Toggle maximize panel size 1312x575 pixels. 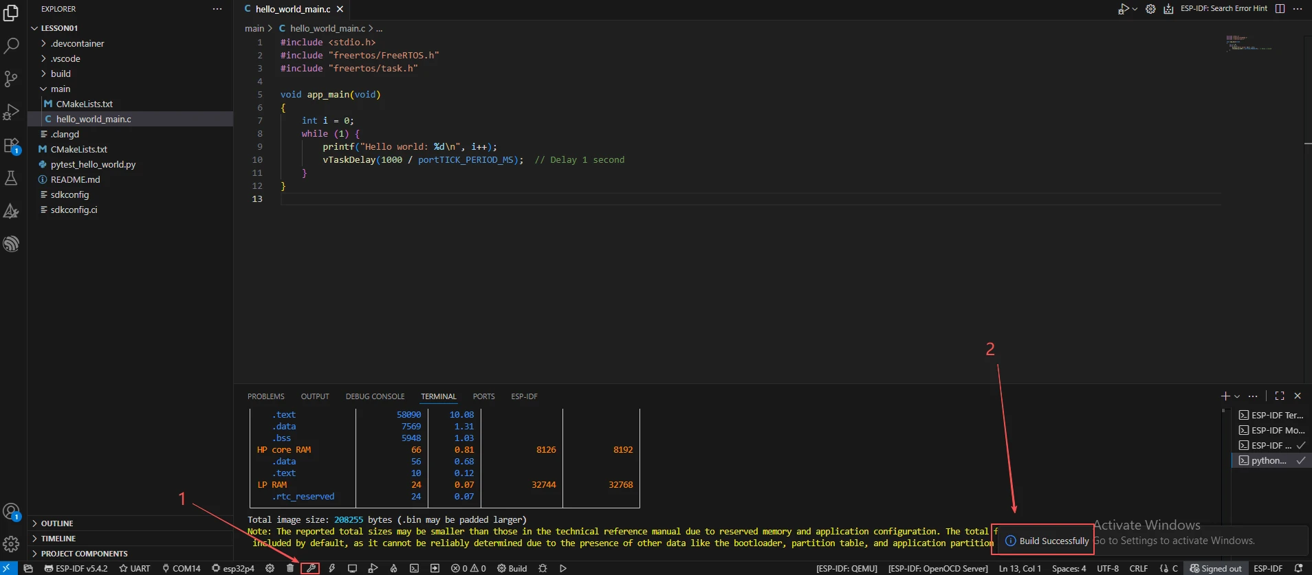coord(1280,396)
